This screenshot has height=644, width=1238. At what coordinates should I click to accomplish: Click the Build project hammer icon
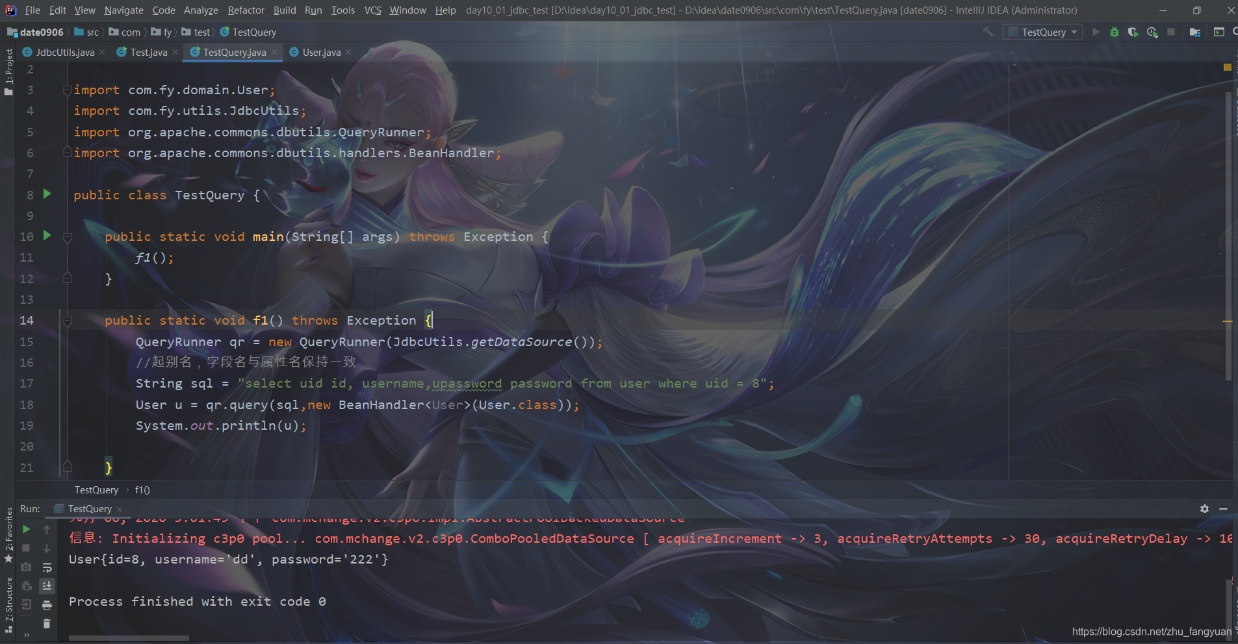(988, 32)
